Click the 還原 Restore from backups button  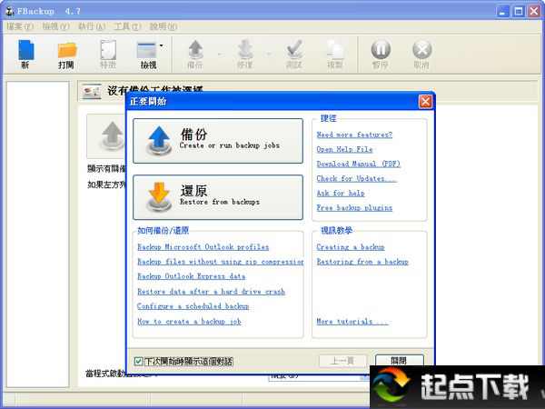click(x=218, y=197)
